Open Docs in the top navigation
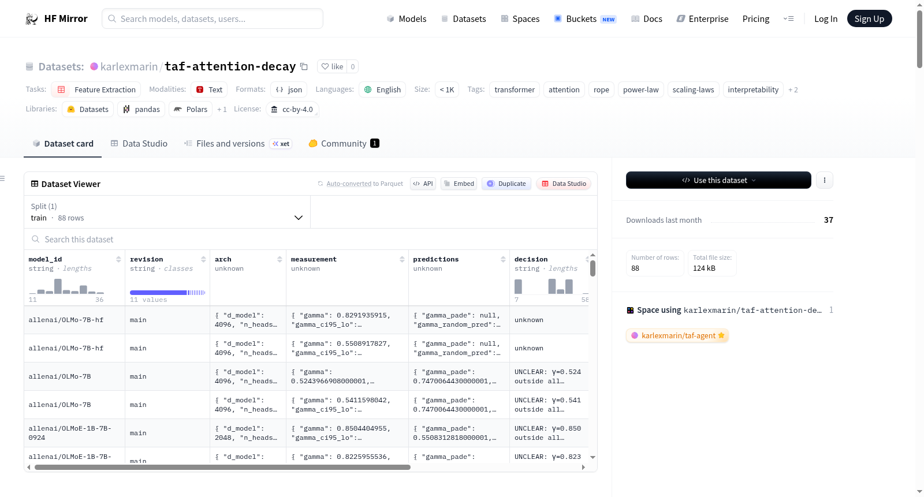The image size is (924, 497). [x=646, y=19]
